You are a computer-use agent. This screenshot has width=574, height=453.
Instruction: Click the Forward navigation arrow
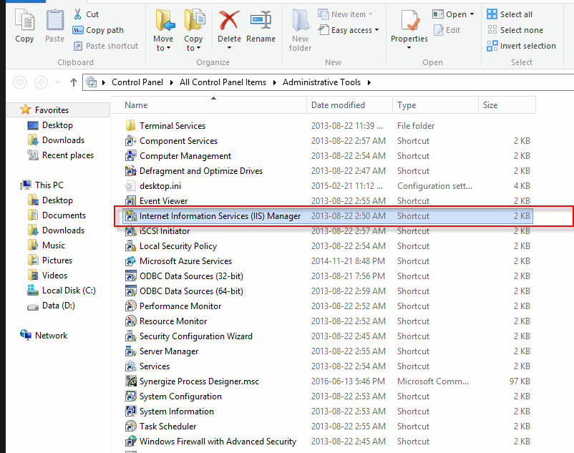tap(41, 82)
